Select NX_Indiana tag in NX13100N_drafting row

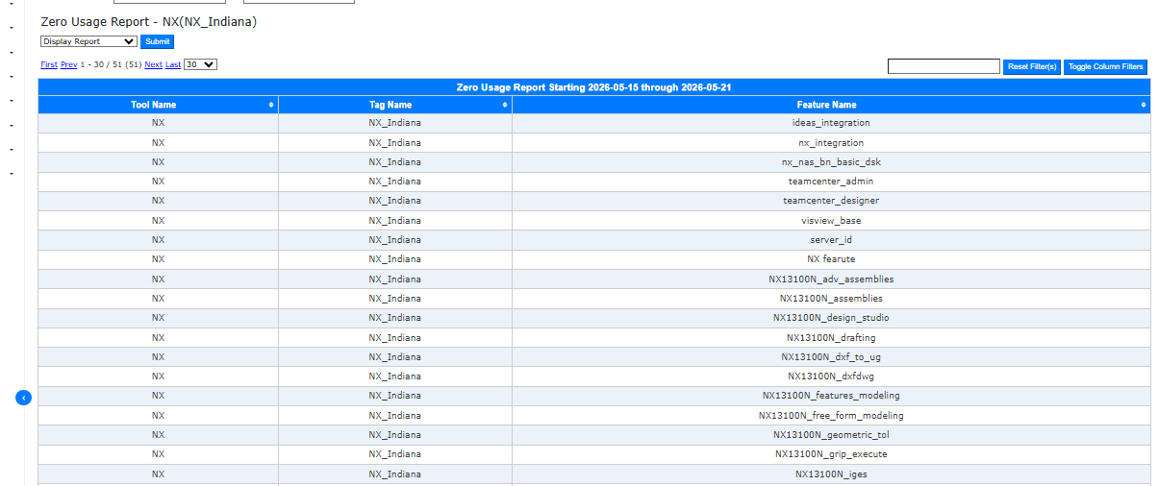click(394, 338)
